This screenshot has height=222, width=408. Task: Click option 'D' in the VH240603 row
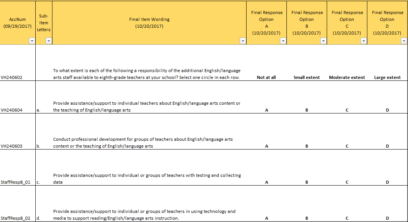387,131
